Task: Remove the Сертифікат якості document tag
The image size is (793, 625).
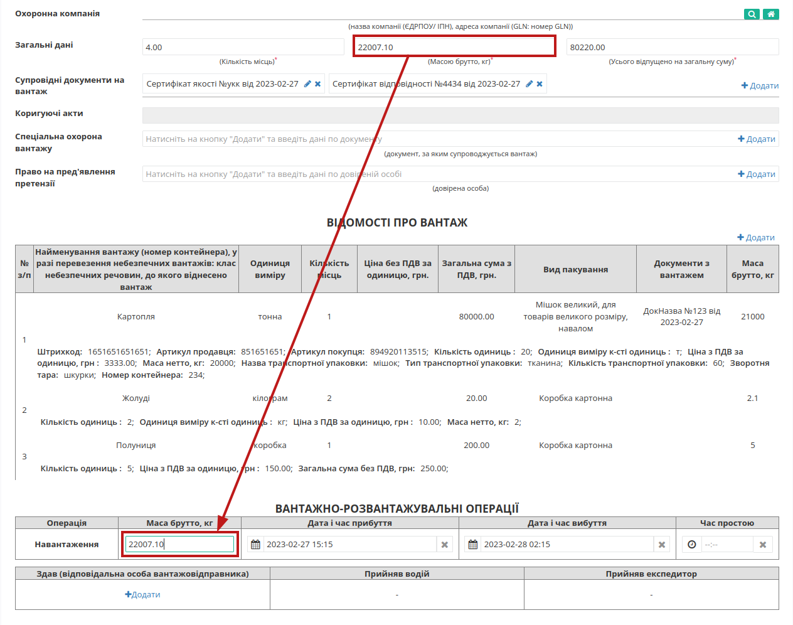Action: [x=318, y=84]
